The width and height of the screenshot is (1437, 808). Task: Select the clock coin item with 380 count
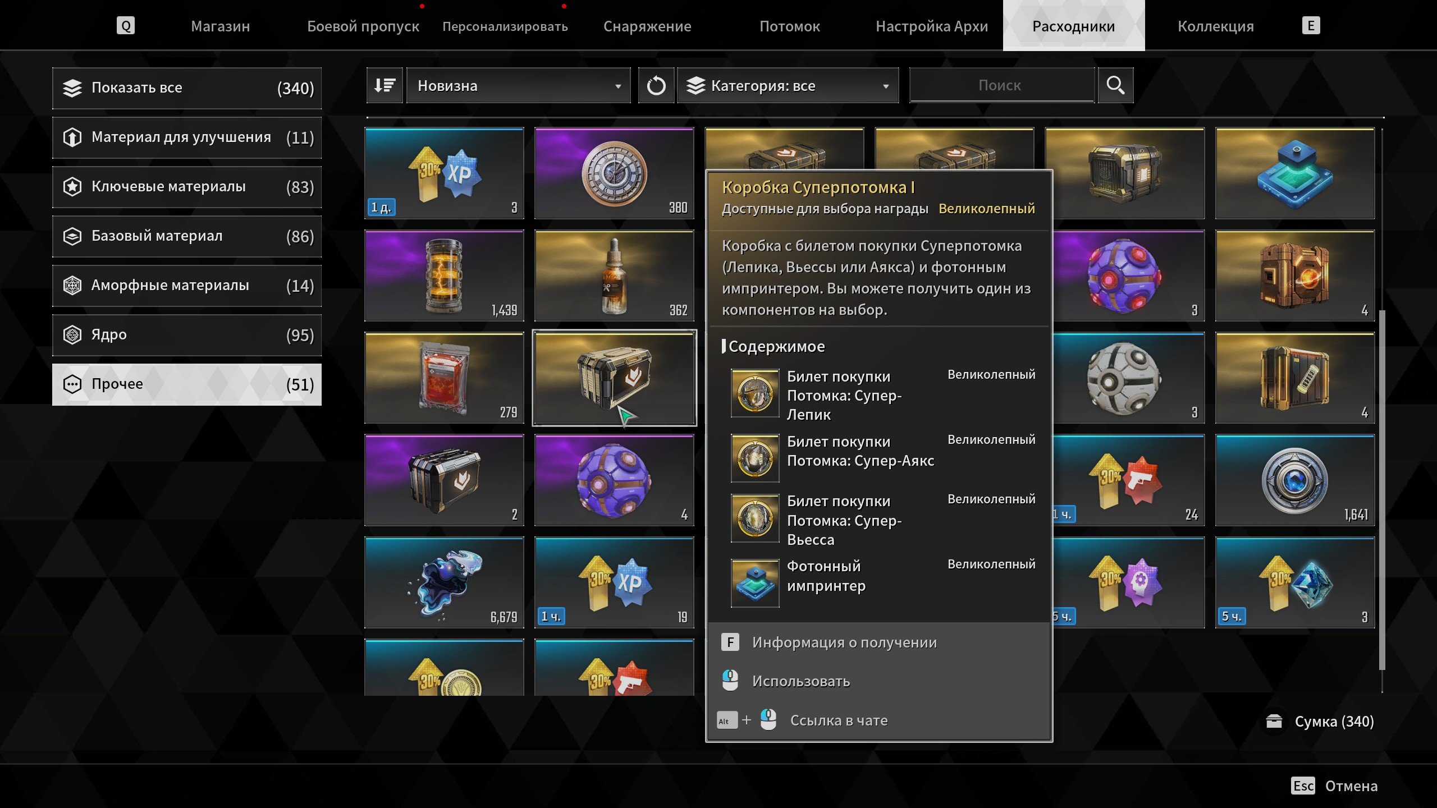614,173
